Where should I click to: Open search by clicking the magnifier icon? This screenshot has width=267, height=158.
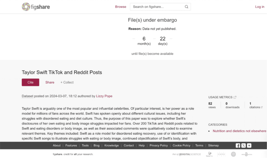coord(186,7)
